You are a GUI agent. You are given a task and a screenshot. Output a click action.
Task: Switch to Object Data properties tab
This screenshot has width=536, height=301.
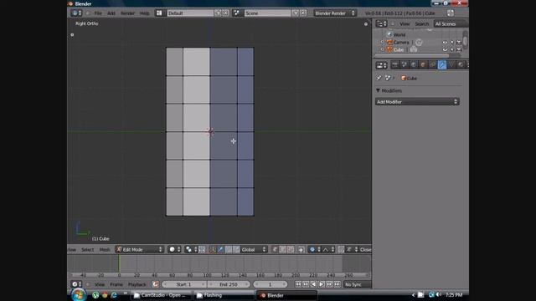click(x=451, y=64)
